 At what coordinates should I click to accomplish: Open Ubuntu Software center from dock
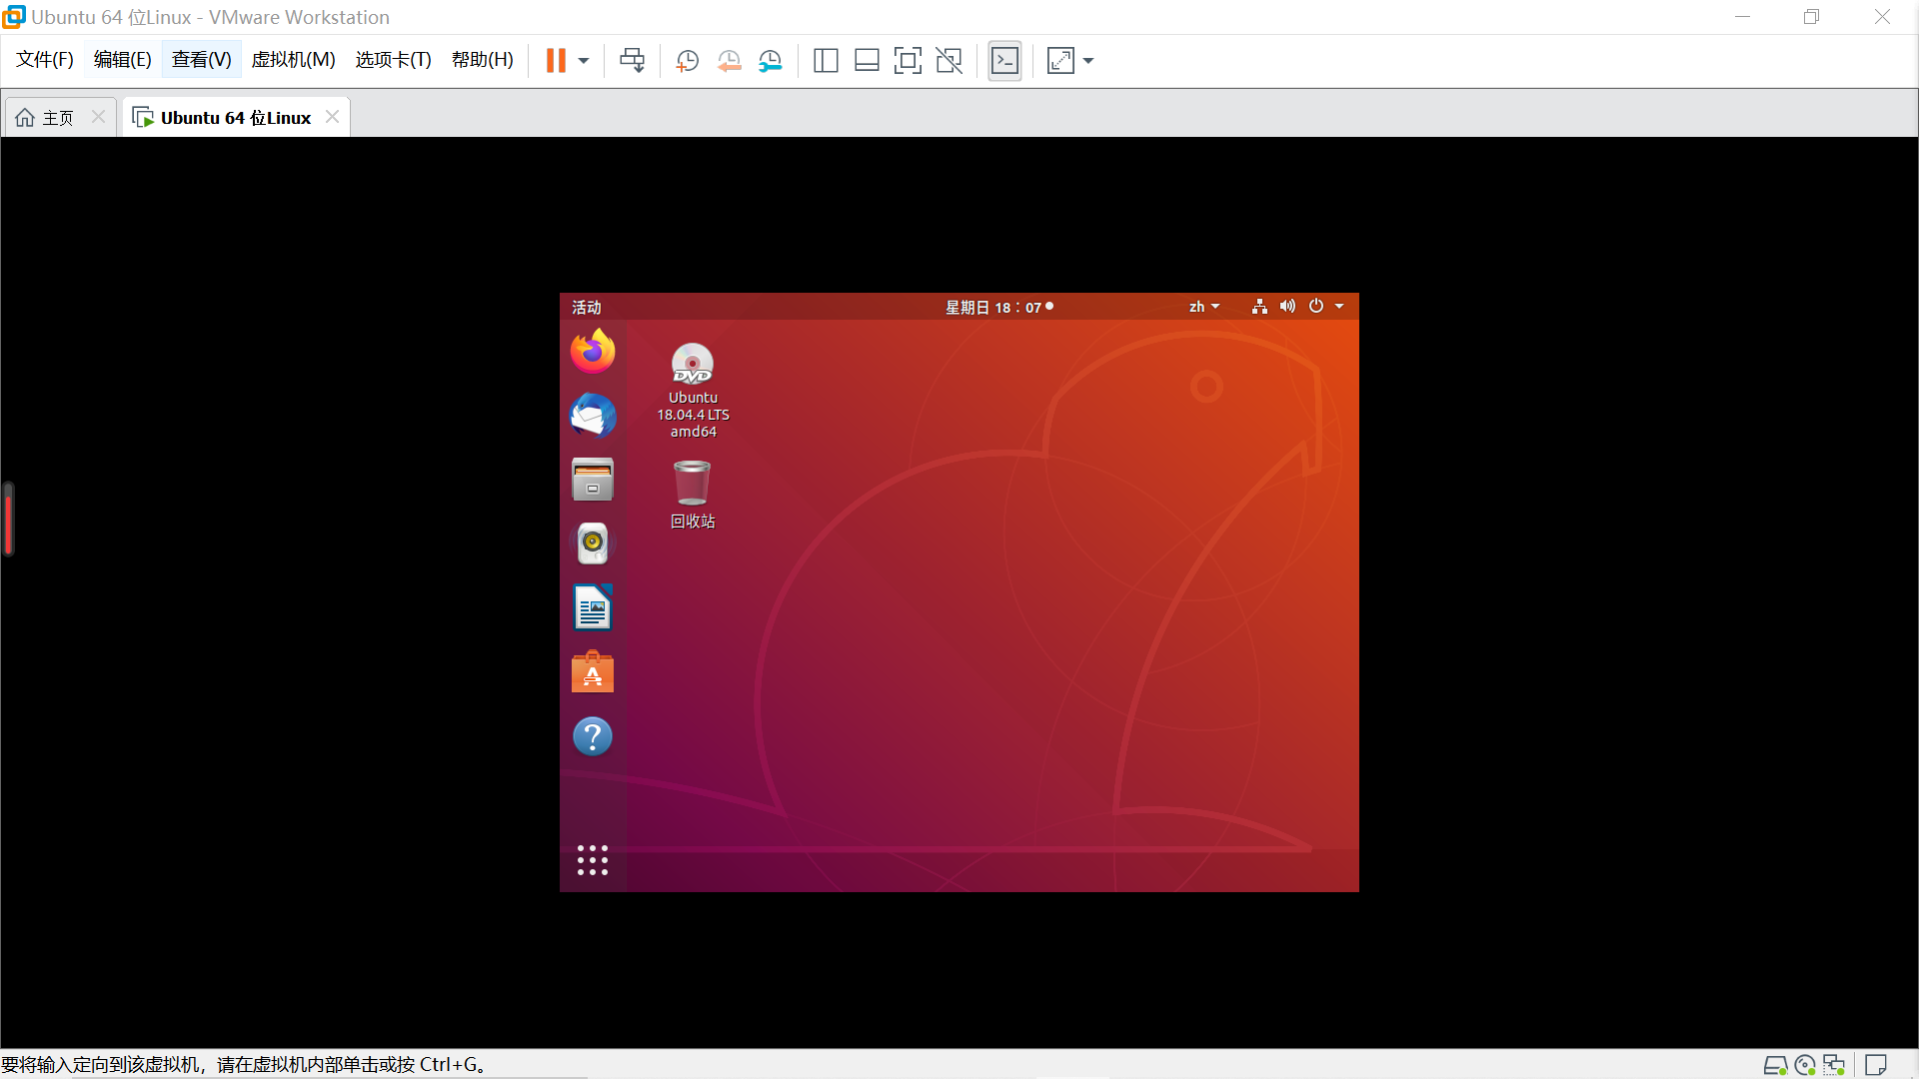[x=593, y=671]
